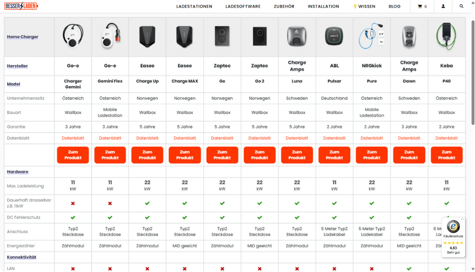The width and height of the screenshot is (475, 272).
Task: Click Zum Produkt for Charge Amps Luna
Action: click(297, 155)
